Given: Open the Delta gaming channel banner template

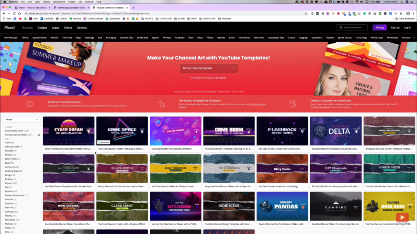Looking at the screenshot, I should pos(336,131).
